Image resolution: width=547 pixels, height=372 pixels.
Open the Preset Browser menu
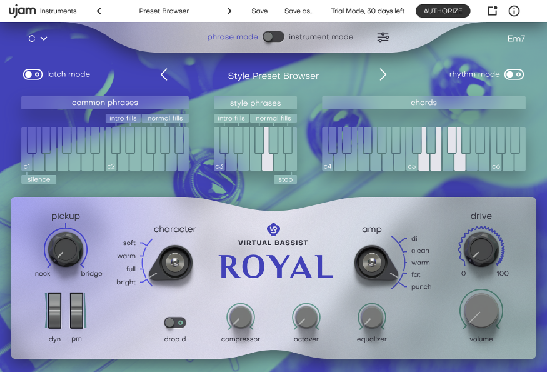click(x=164, y=11)
